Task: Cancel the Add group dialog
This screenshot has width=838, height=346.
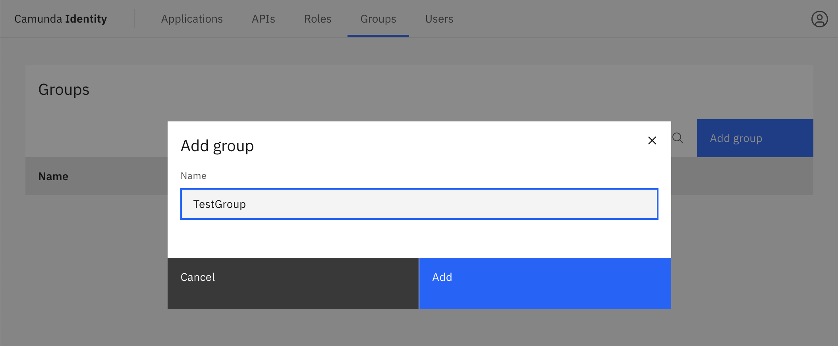Action: pos(293,283)
